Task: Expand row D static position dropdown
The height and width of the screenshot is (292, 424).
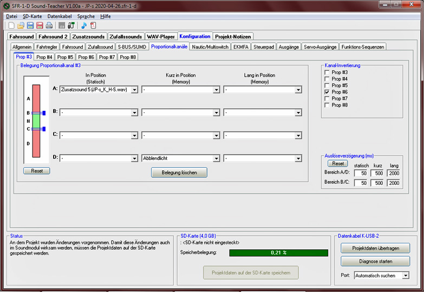Action: [x=99, y=158]
